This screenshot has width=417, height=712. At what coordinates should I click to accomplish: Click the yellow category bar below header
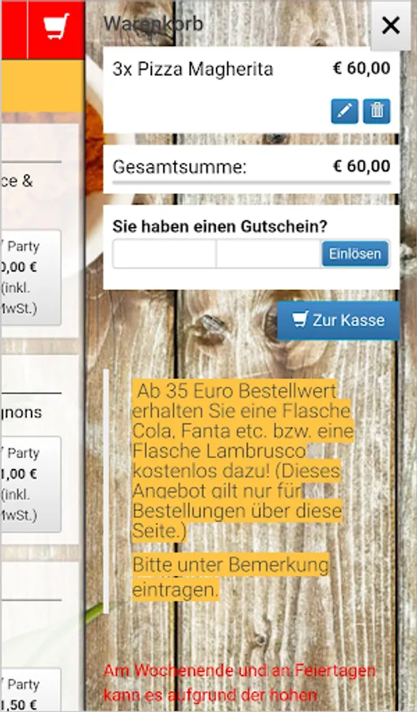click(x=42, y=86)
